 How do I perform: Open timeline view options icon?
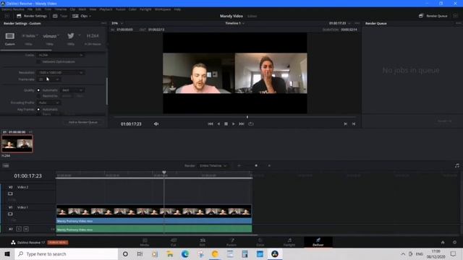pos(6,165)
